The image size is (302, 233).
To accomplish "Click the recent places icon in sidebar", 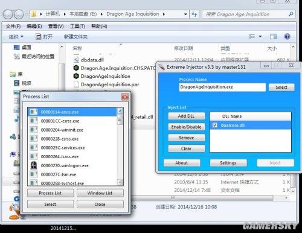I will coord(16,57).
